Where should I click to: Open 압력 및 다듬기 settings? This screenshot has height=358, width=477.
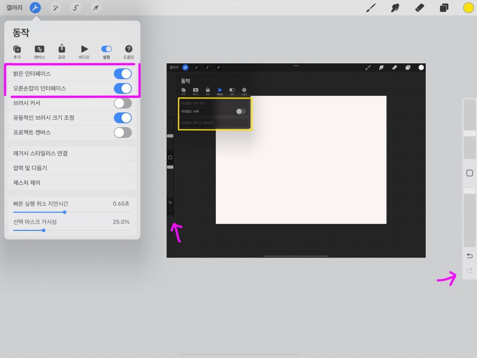tap(72, 168)
